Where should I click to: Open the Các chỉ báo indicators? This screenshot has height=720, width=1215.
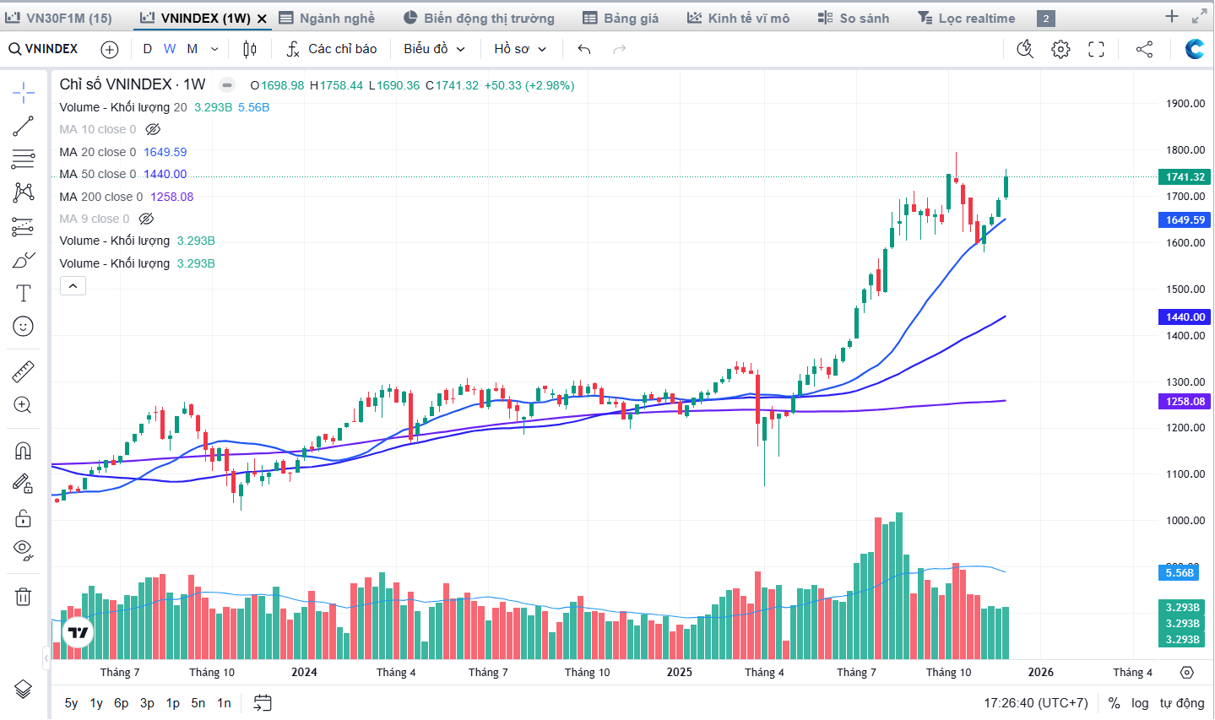click(x=332, y=49)
